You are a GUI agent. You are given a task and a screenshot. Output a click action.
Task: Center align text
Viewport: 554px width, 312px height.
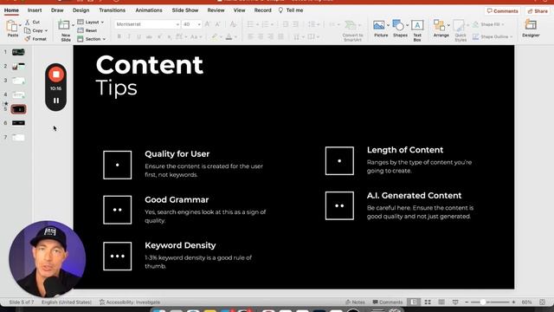261,36
